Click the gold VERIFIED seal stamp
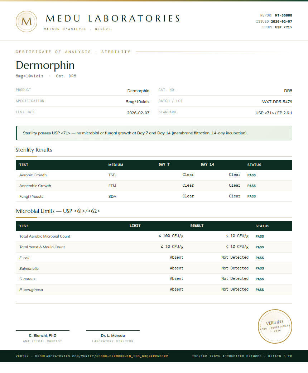Viewport: 308px width, 373px height. [275, 326]
